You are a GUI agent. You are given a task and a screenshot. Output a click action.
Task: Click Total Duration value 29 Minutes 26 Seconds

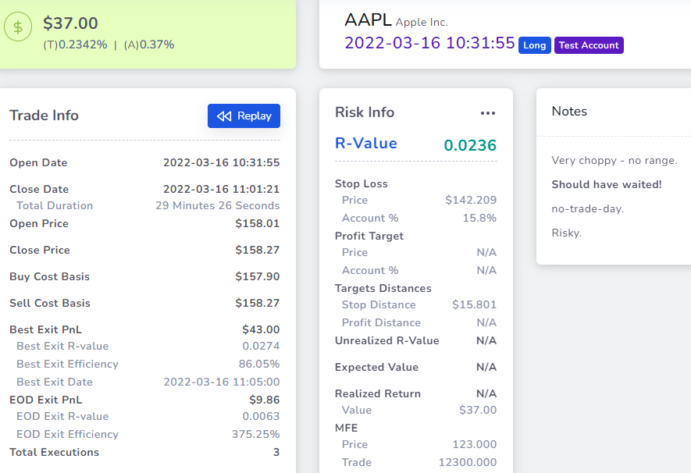[218, 206]
